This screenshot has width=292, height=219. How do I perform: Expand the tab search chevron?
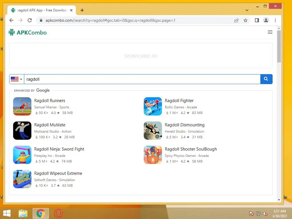click(x=247, y=10)
